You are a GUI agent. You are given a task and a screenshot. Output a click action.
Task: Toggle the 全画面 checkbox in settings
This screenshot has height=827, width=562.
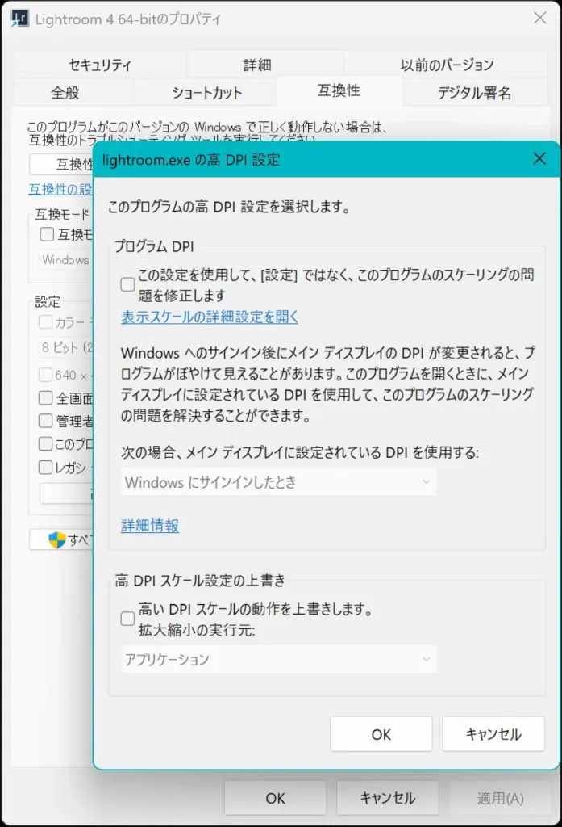coord(47,398)
